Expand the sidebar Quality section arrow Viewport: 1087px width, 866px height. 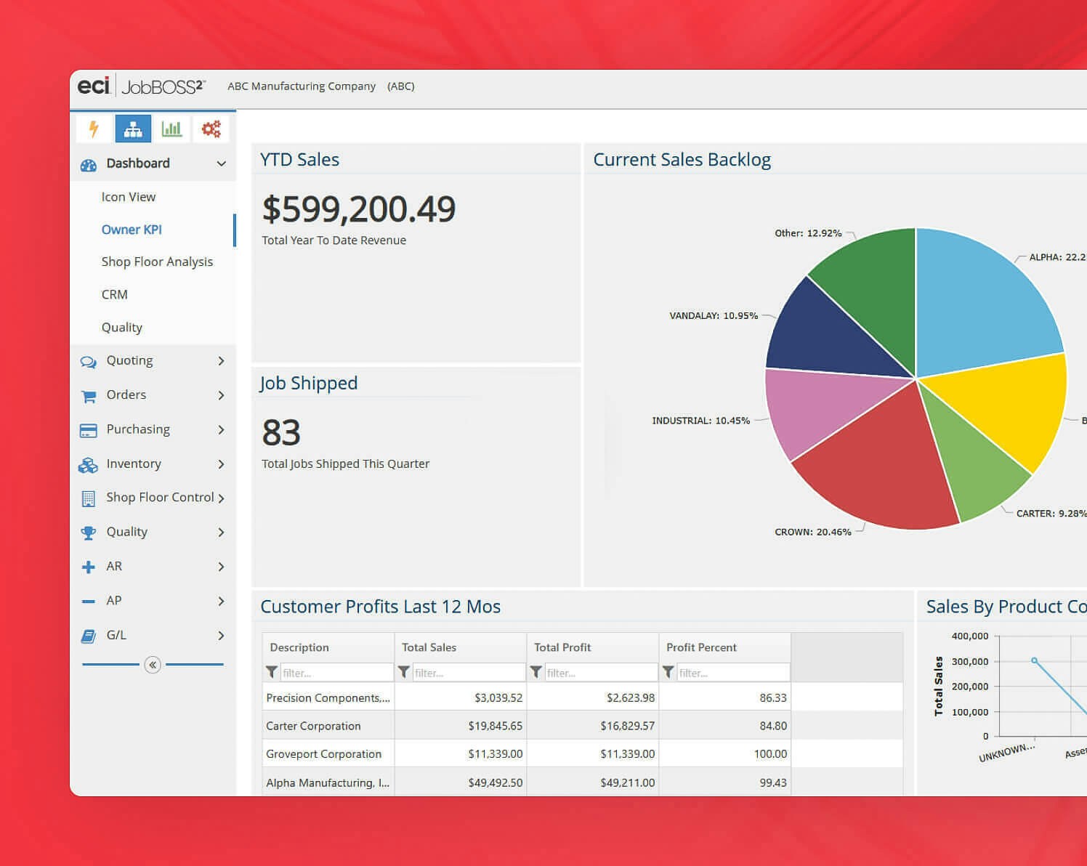point(222,533)
